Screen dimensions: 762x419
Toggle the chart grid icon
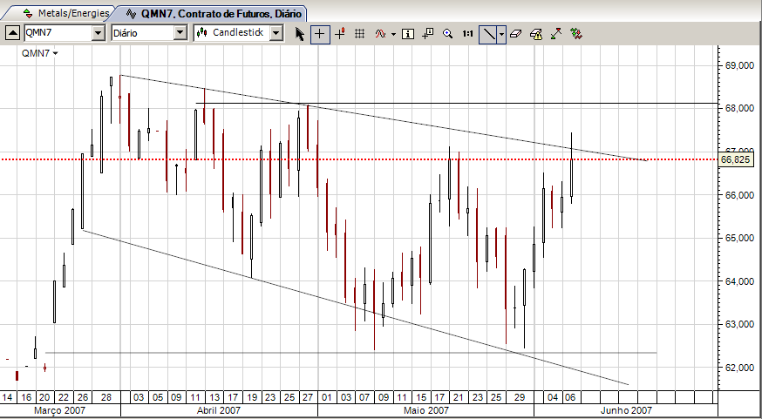coord(359,34)
